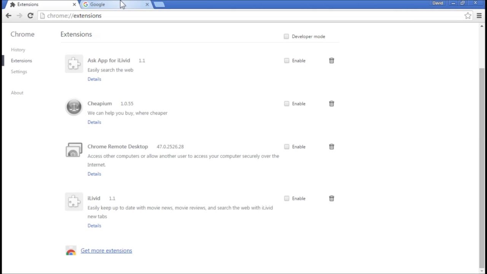Switch to the Extensions tab
The image size is (487, 274).
click(x=41, y=5)
